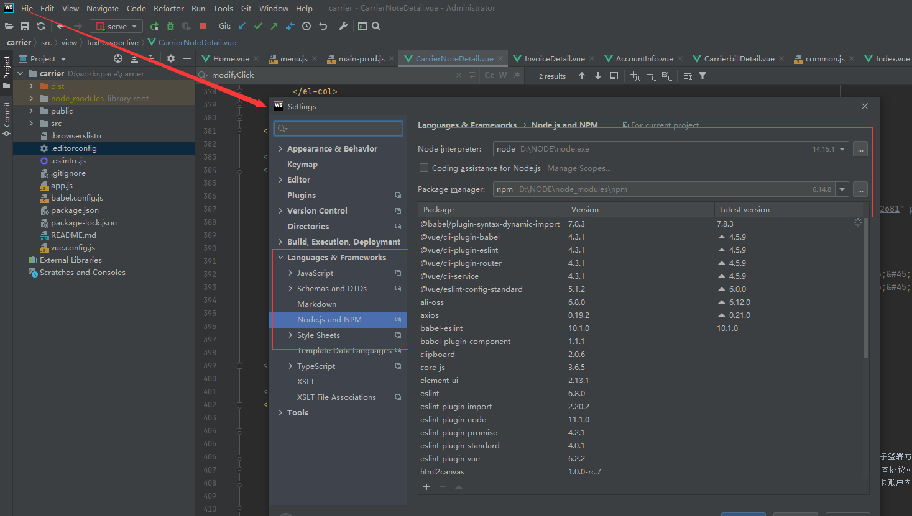Click the locate file target icon in Project panel
The width and height of the screenshot is (912, 516).
[118, 58]
